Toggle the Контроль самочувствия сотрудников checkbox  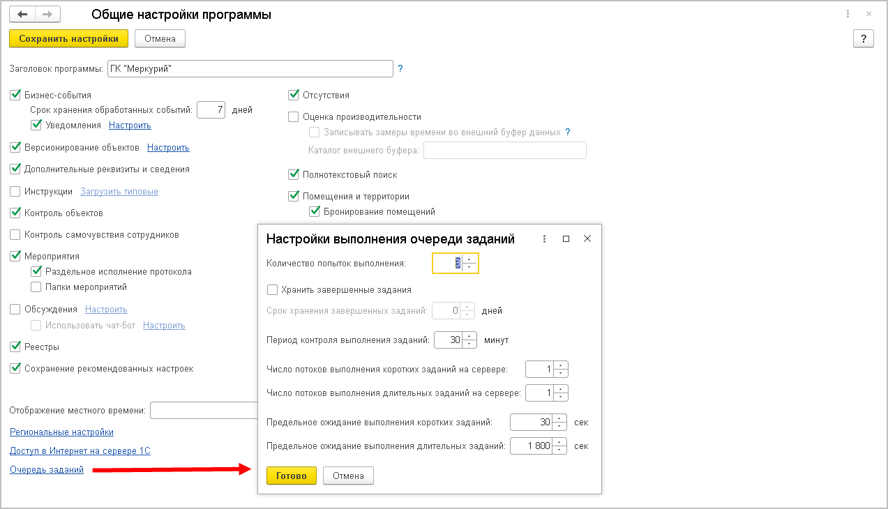15,234
